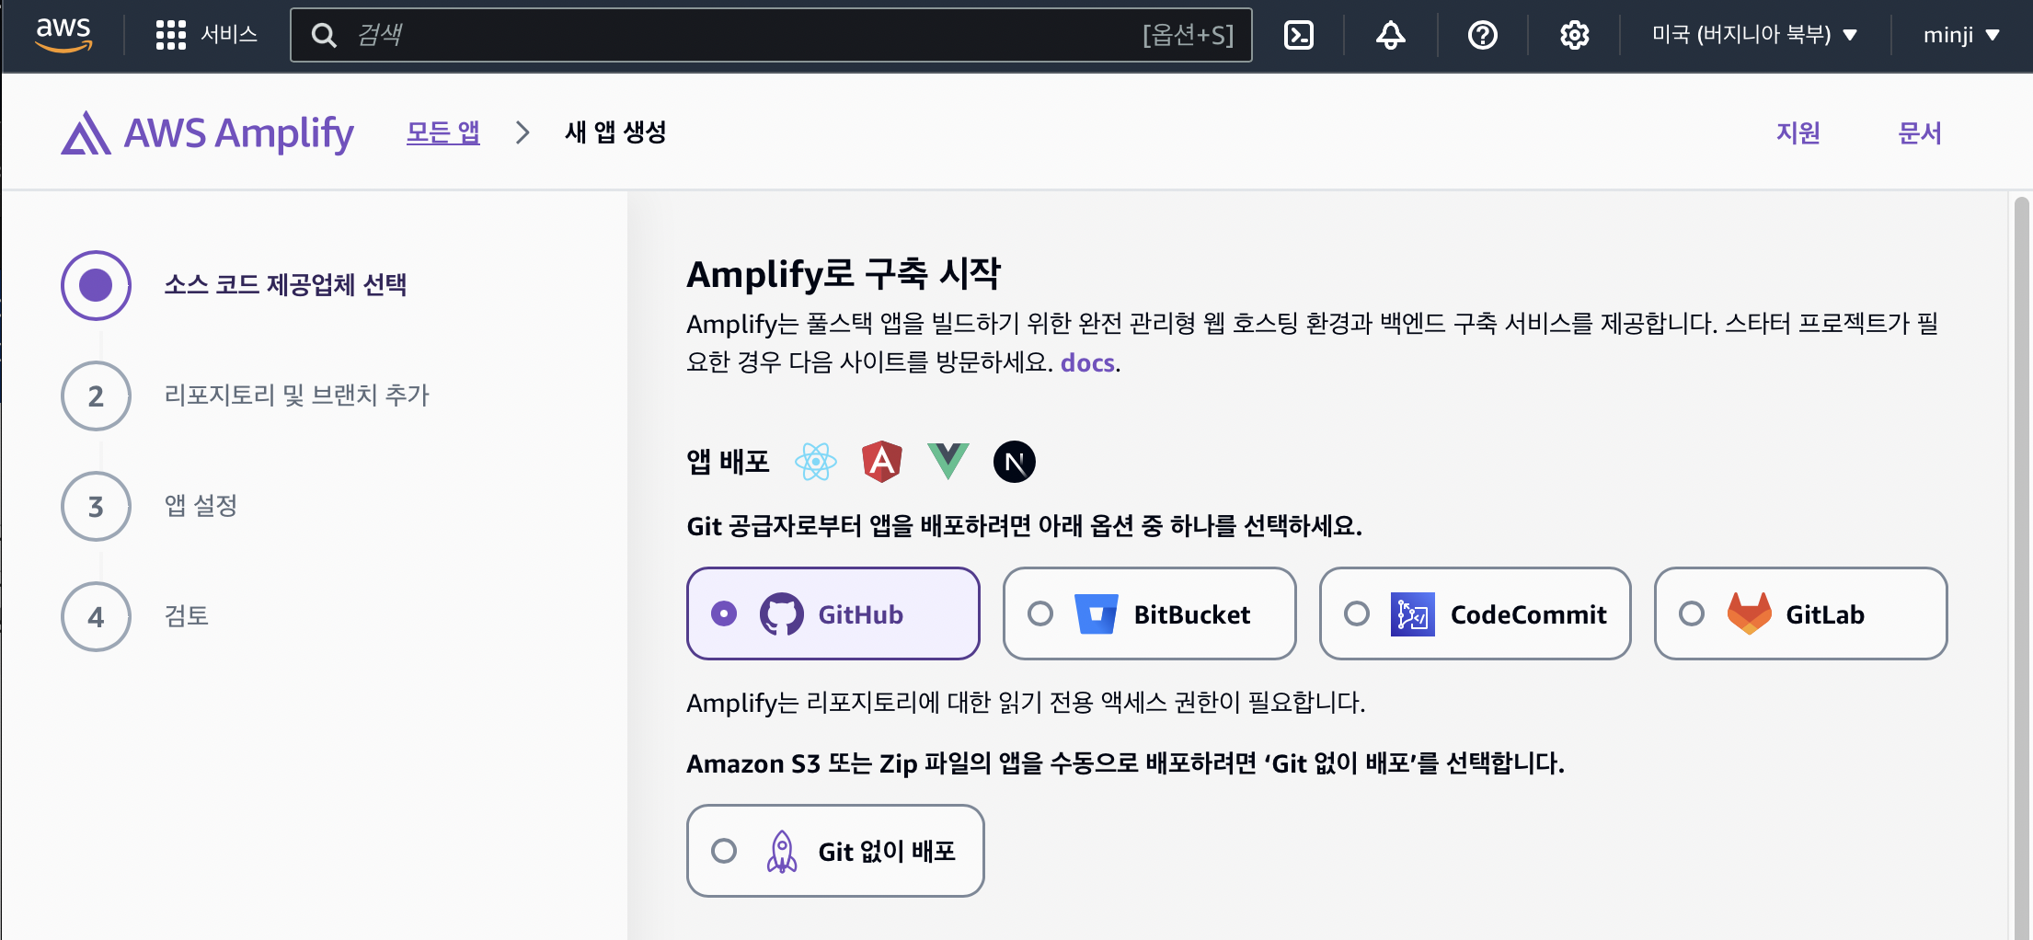Click the Angular framework icon
Image resolution: width=2033 pixels, height=940 pixels.
(882, 462)
